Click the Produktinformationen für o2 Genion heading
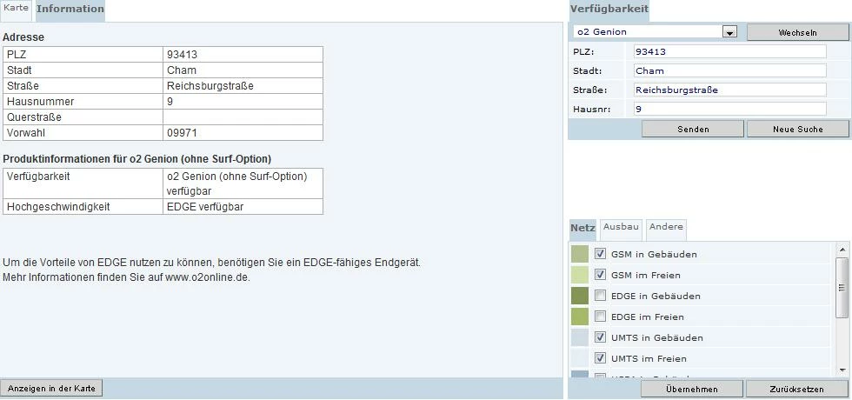This screenshot has width=852, height=400. (137, 159)
